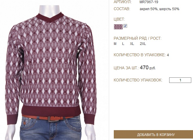Pick the 2XL size option
This screenshot has width=193, height=140.
tap(143, 44)
